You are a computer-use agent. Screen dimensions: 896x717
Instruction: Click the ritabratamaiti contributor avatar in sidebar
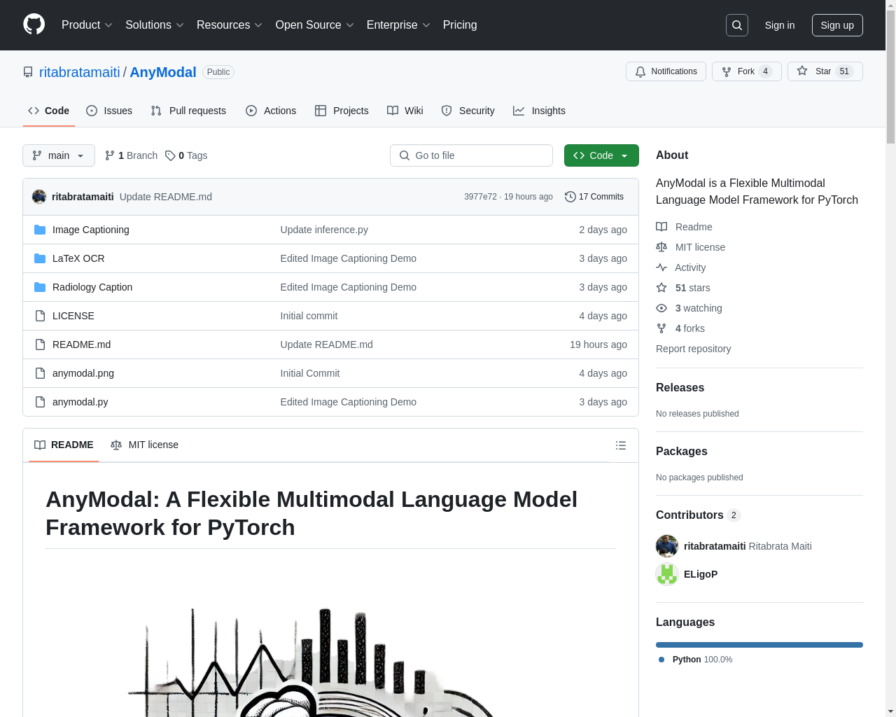[x=667, y=546]
